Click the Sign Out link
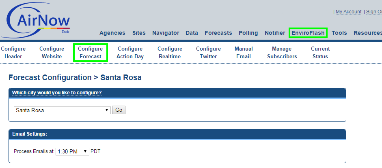This screenshot has width=382, height=168. pos(374,12)
